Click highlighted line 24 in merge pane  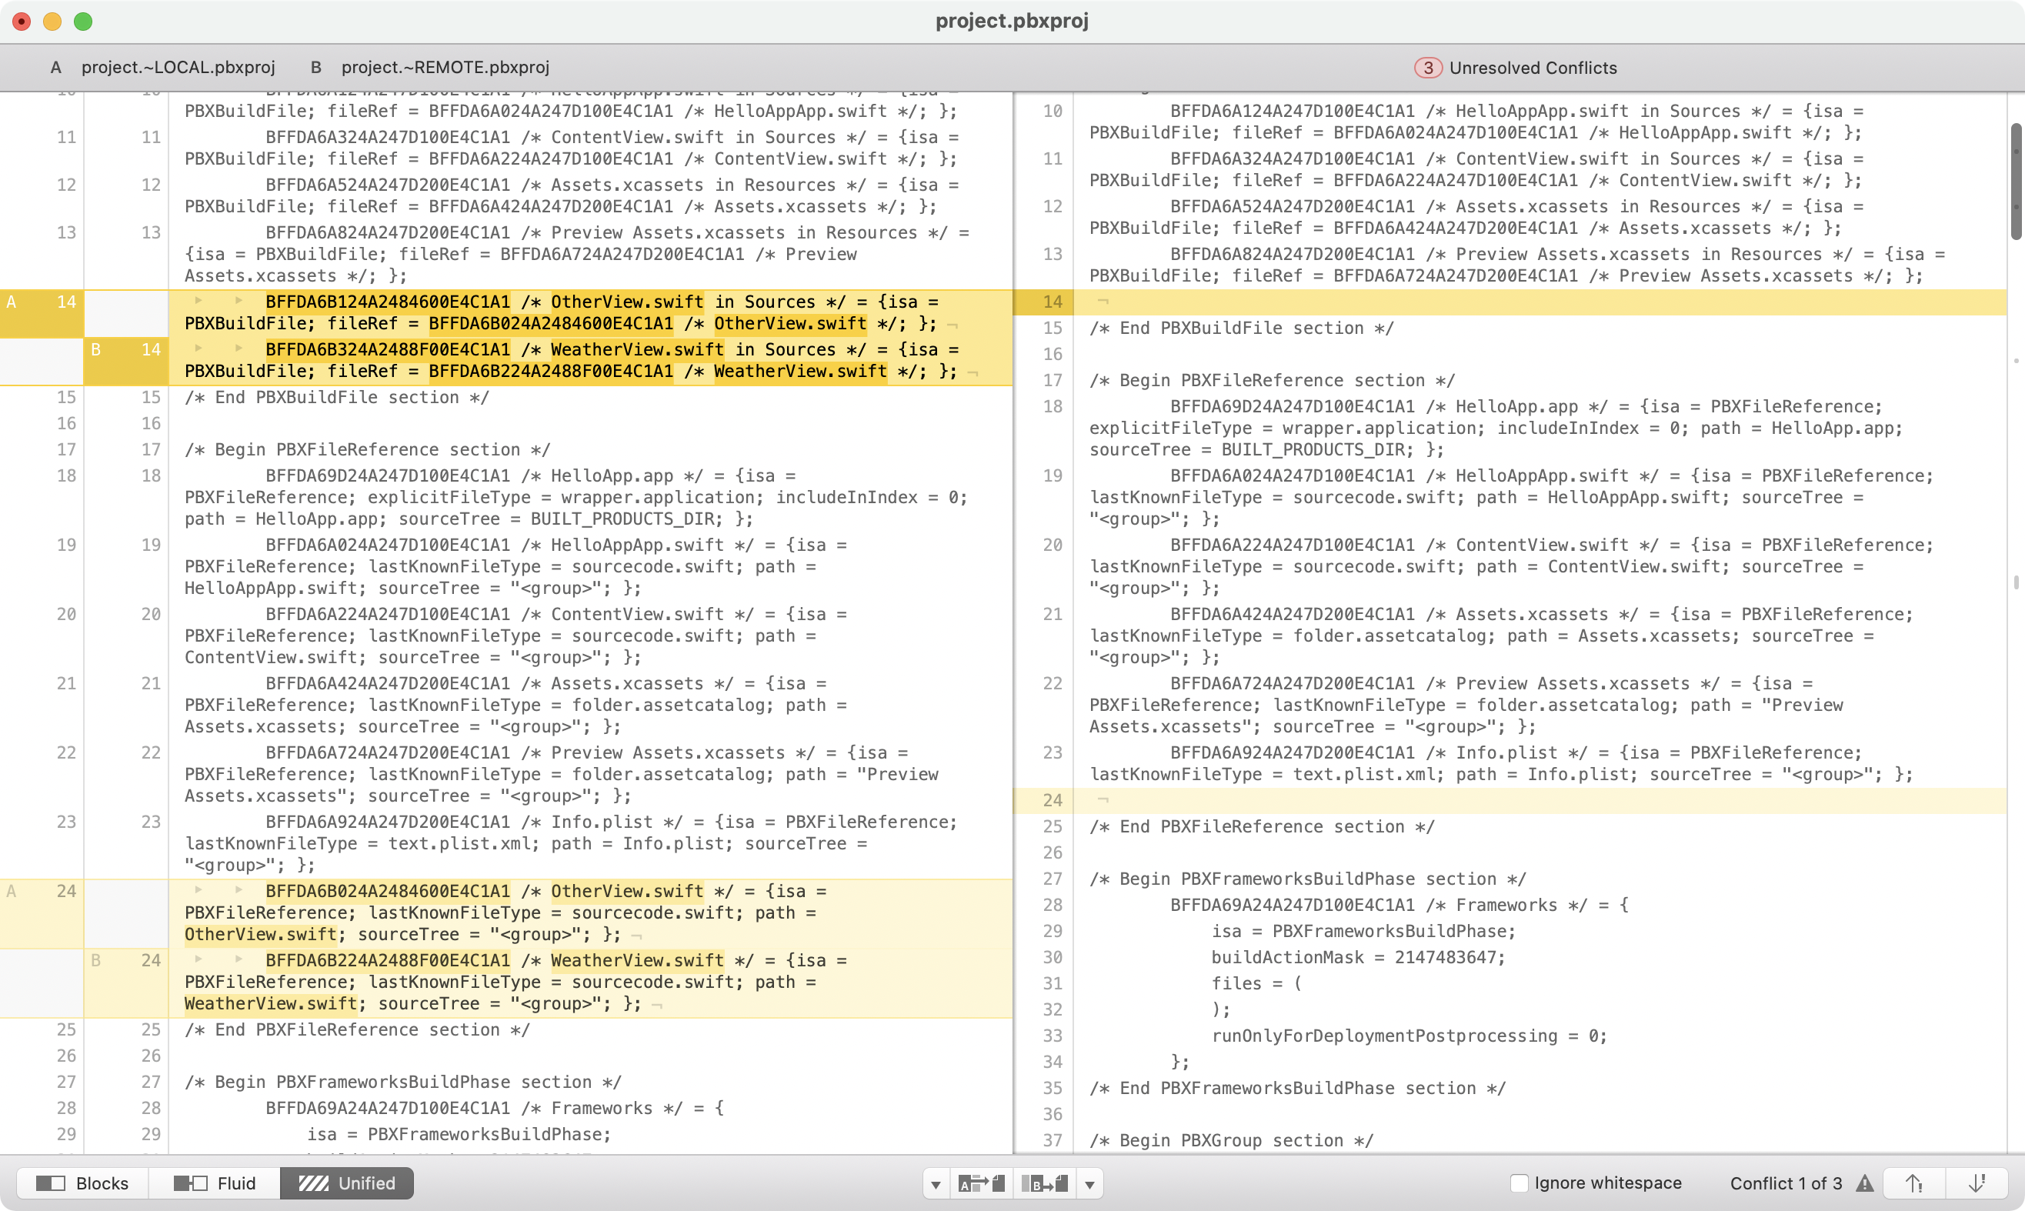pos(1510,800)
